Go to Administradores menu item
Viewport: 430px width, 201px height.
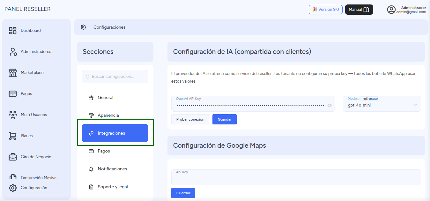click(36, 52)
